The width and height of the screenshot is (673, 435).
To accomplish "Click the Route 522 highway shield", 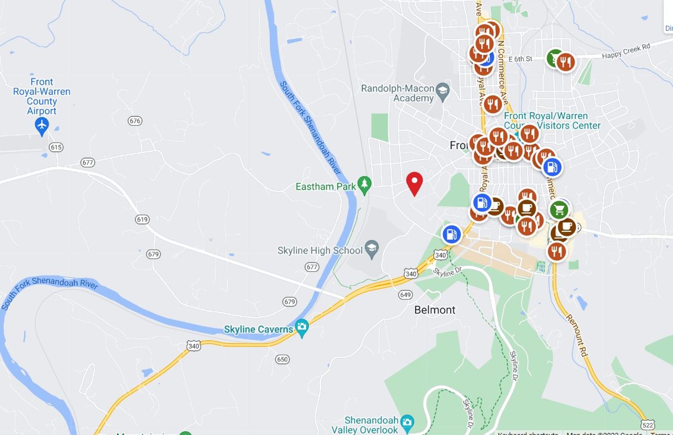I will pos(648,425).
